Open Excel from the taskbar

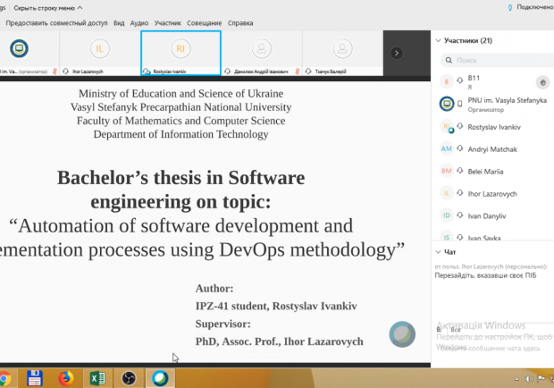[97, 377]
